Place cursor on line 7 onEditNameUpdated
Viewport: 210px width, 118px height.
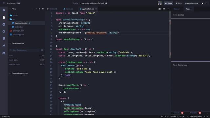(70, 33)
